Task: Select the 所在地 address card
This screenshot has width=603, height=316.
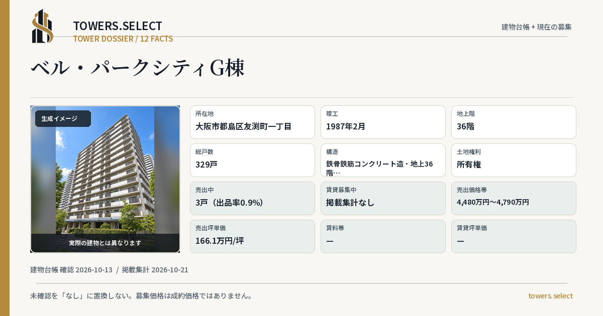Action: (x=252, y=122)
